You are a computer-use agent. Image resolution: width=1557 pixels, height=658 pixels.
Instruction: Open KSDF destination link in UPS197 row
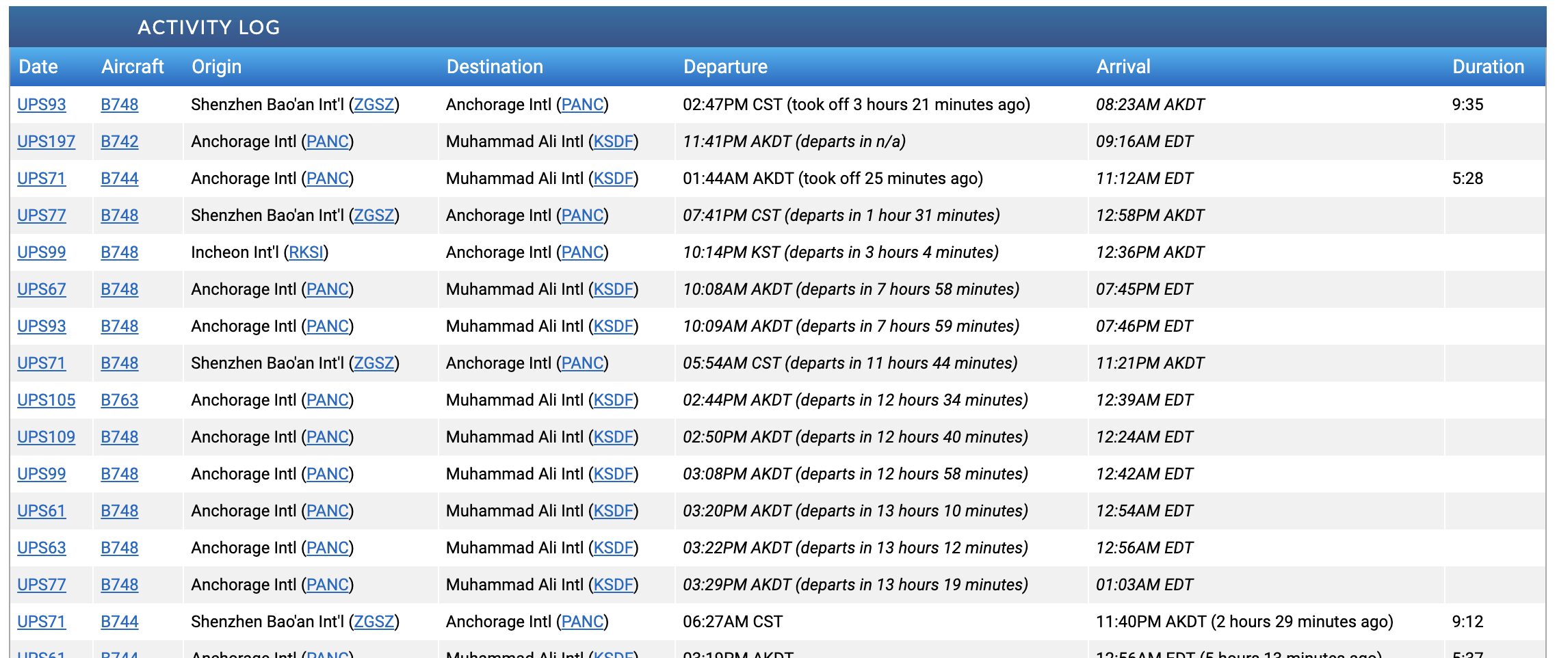tap(614, 142)
